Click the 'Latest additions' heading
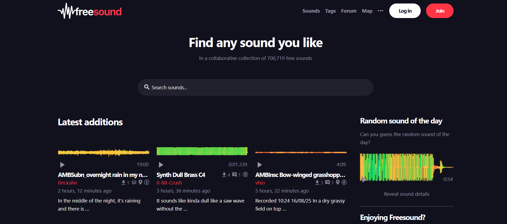This screenshot has height=224, width=507. point(90,122)
